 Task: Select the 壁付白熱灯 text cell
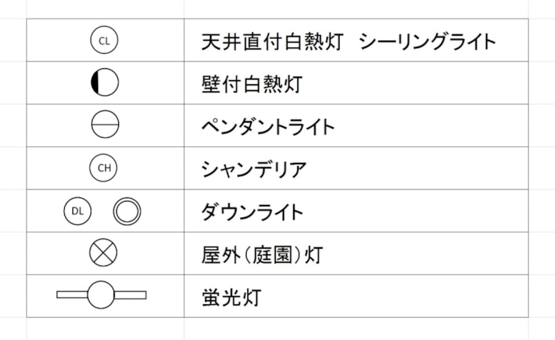click(x=356, y=83)
